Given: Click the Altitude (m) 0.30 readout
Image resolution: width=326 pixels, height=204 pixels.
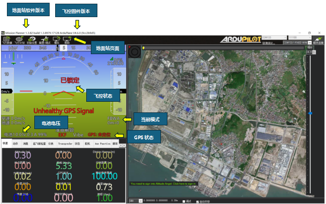Looking at the screenshot, I should (x=23, y=155).
